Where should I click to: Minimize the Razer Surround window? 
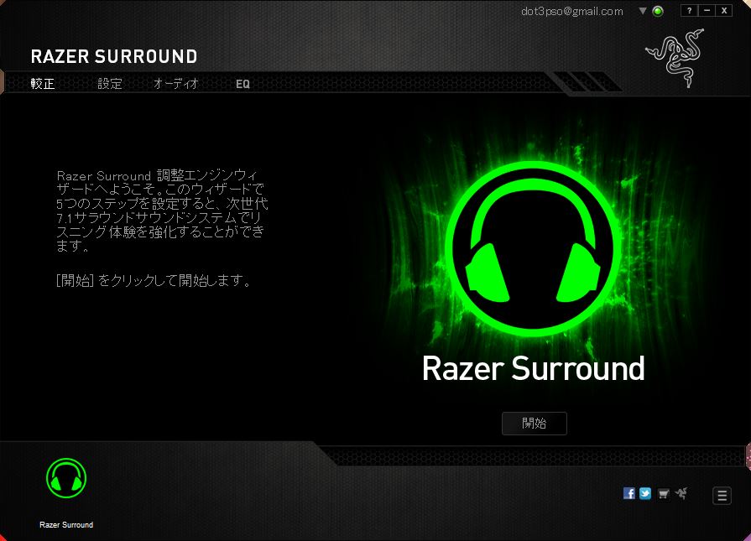tap(707, 11)
